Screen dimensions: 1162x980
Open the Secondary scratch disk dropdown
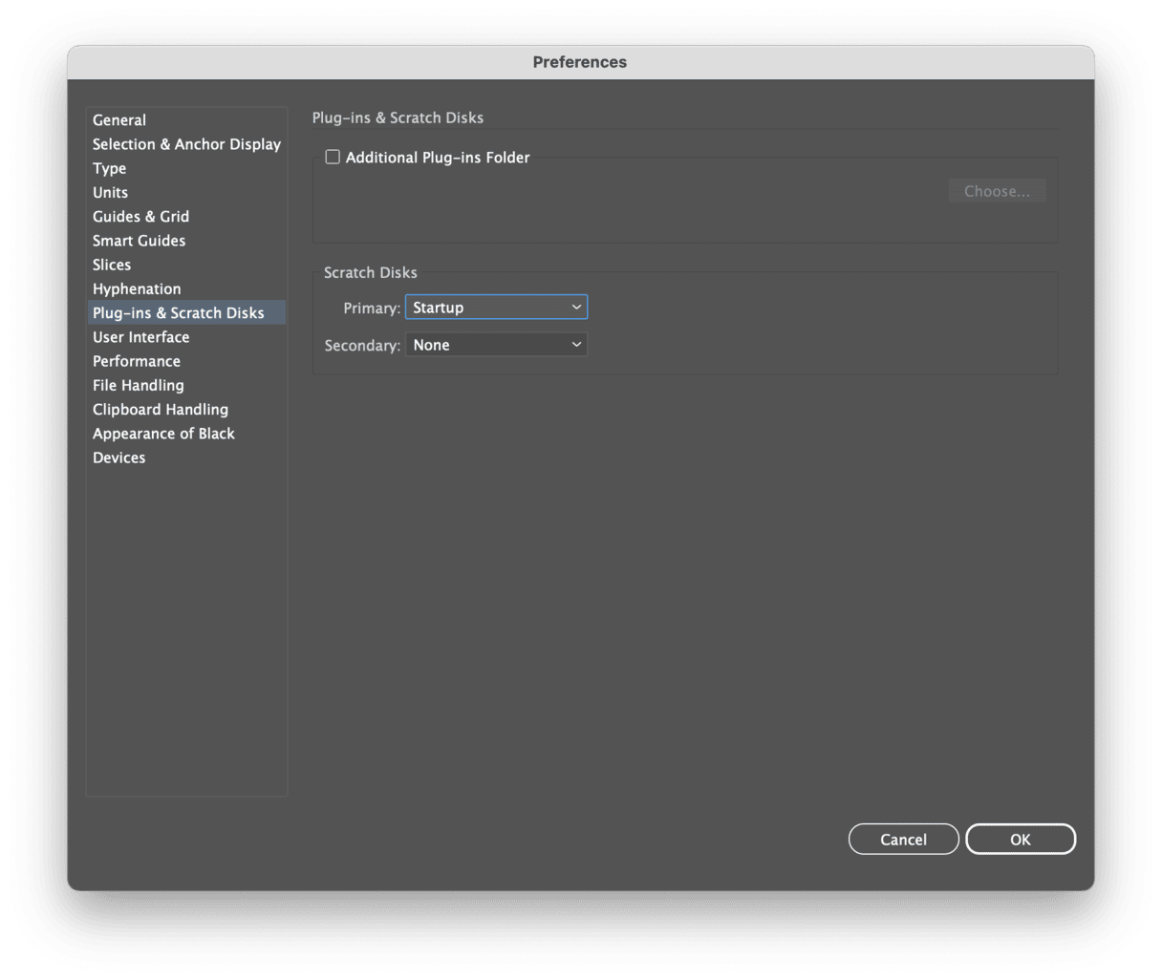[x=496, y=345]
